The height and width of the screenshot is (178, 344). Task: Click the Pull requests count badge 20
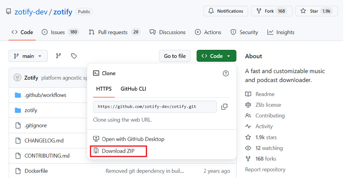point(136,32)
